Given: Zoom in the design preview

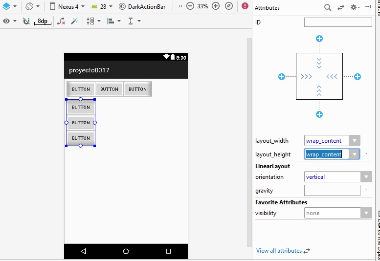Looking at the screenshot, I should pos(216,6).
